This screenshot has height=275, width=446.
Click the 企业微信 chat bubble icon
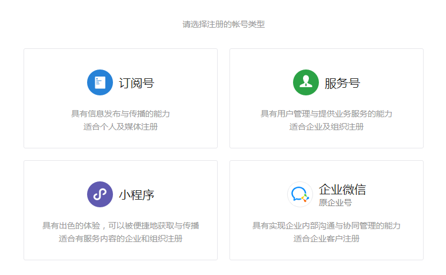(299, 194)
